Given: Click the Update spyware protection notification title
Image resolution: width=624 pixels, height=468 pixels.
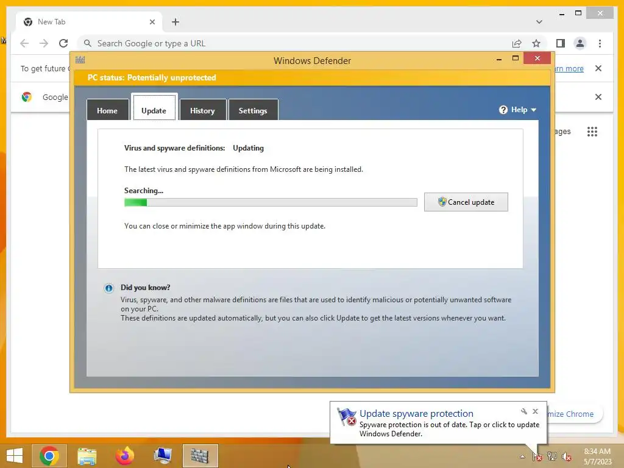Looking at the screenshot, I should pyautogui.click(x=416, y=414).
